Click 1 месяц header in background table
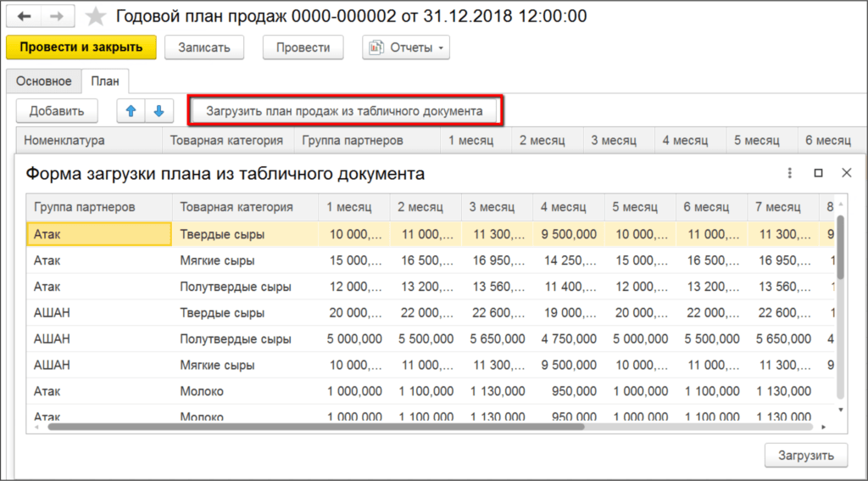Viewport: 868px width, 481px height. [476, 140]
